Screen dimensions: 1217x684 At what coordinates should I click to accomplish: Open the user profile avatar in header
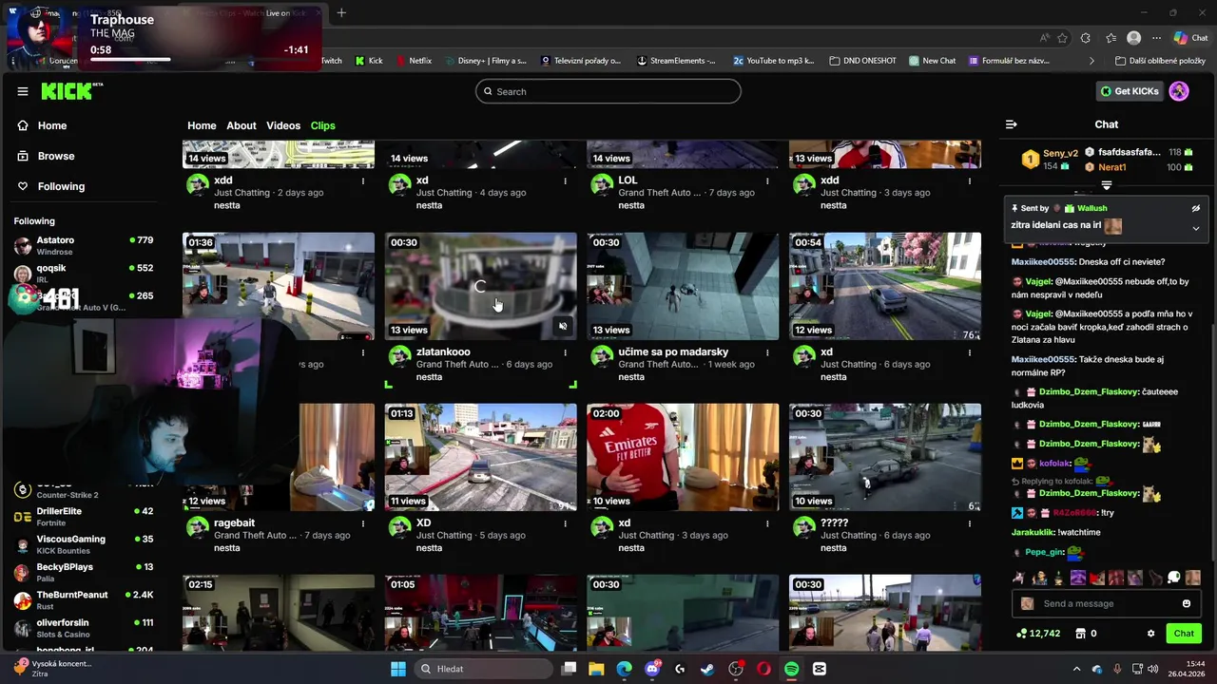(1179, 91)
